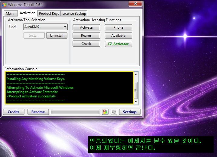This screenshot has height=157, width=217.
Task: Close the Windows Toolkit window
Action: pyautogui.click(x=135, y=4)
